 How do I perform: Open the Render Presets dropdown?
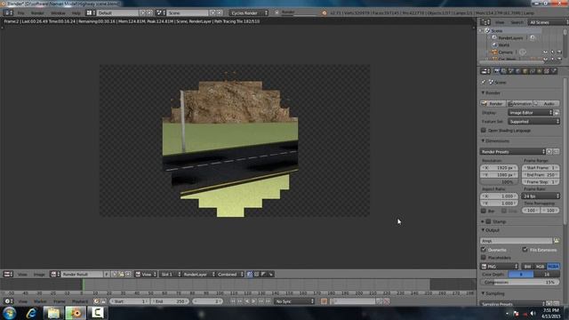click(513, 152)
